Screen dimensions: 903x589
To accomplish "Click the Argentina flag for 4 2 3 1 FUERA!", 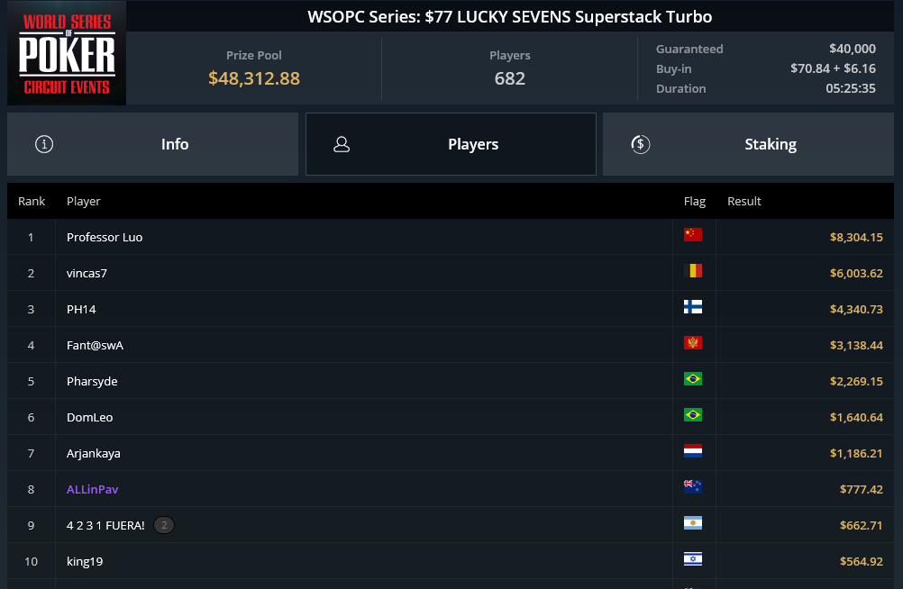I will pos(693,522).
